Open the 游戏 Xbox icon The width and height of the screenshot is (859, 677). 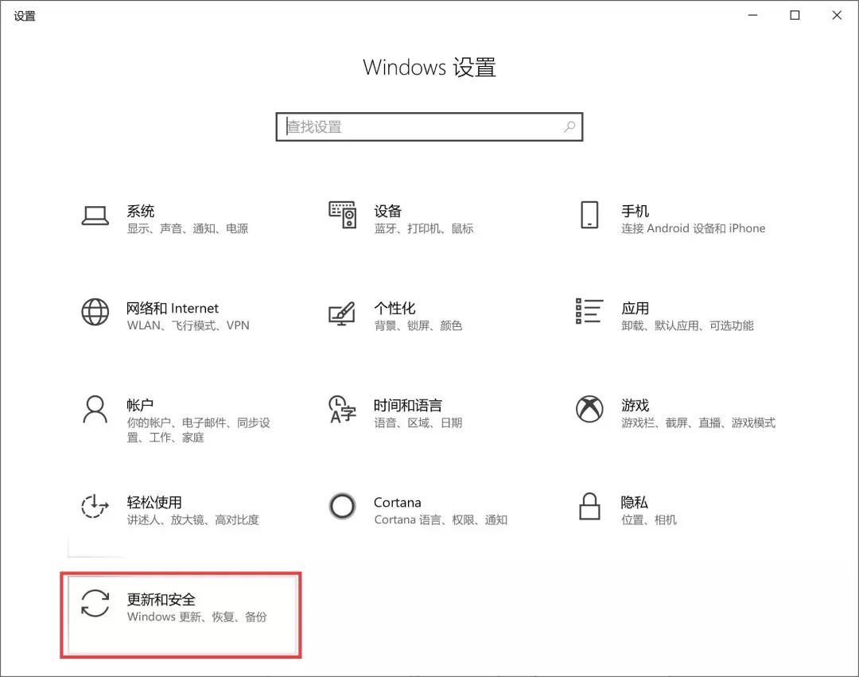click(x=589, y=409)
